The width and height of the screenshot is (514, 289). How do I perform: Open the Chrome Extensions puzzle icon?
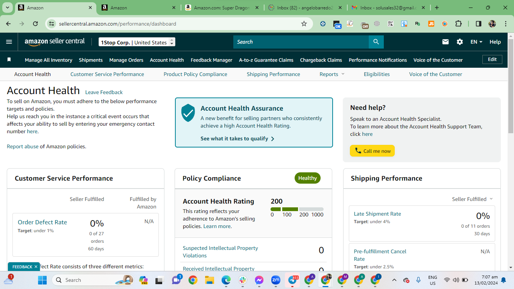click(x=458, y=24)
